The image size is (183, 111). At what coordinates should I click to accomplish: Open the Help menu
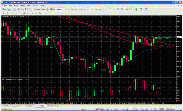point(42,6)
